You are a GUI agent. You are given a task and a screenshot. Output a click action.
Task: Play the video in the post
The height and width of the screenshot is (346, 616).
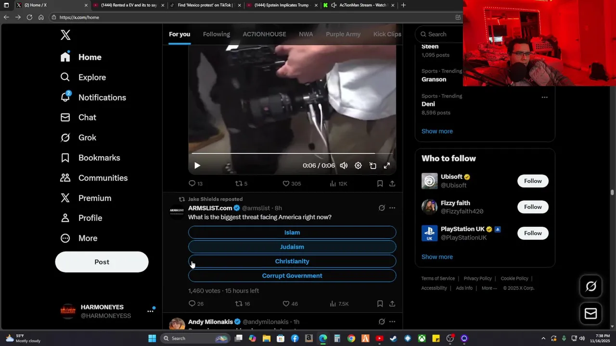[197, 165]
